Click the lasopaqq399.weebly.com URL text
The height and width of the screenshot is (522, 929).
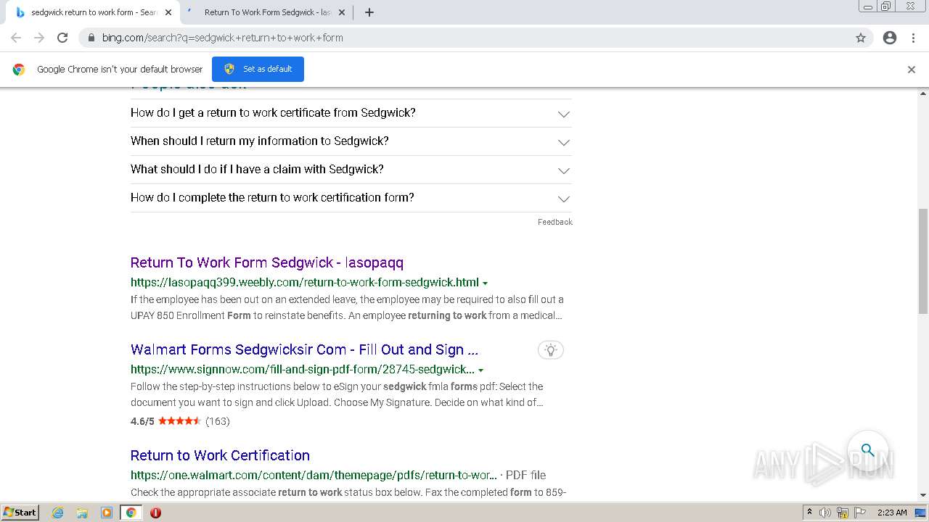pos(305,282)
